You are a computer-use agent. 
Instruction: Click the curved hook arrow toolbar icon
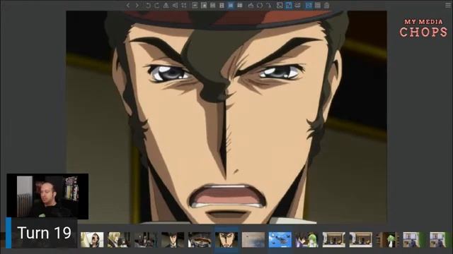(268, 6)
